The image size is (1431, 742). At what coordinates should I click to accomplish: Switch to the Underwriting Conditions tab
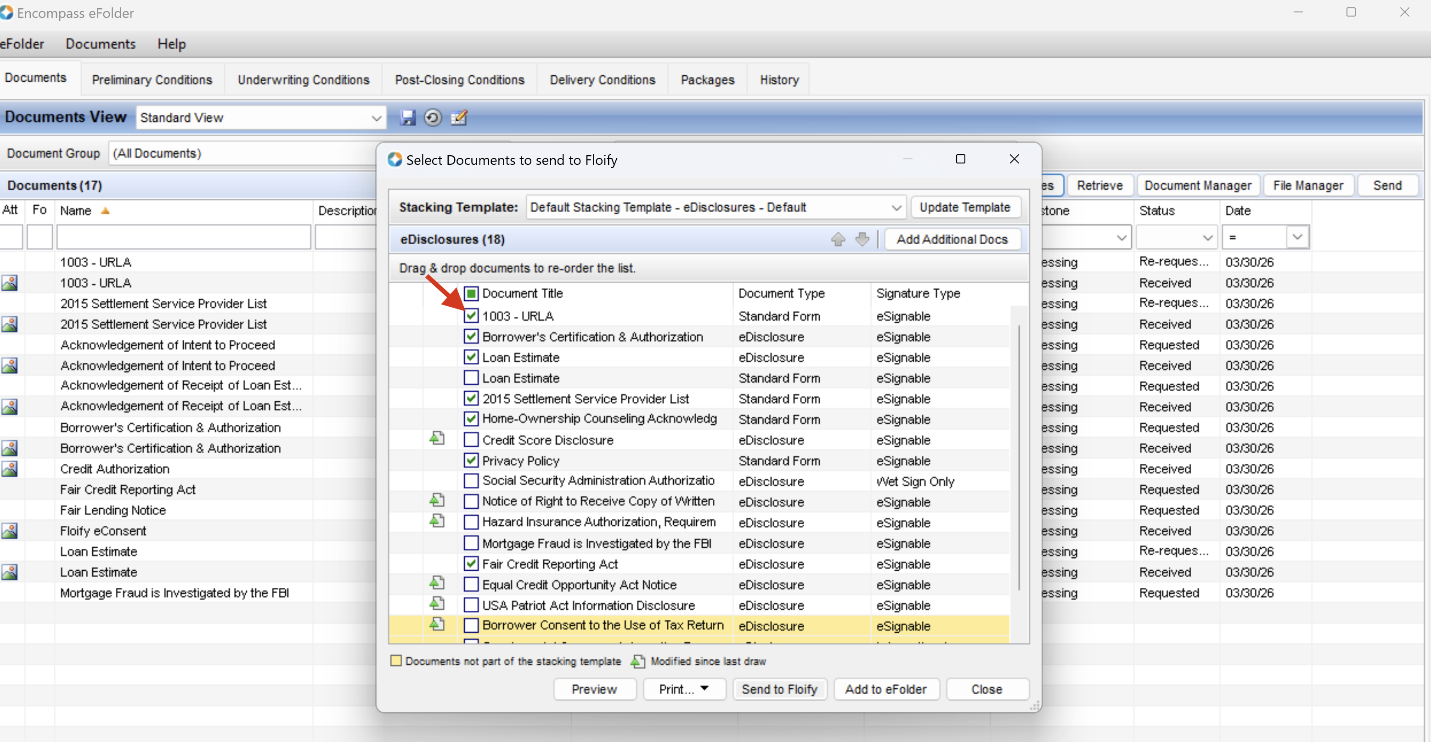[303, 80]
